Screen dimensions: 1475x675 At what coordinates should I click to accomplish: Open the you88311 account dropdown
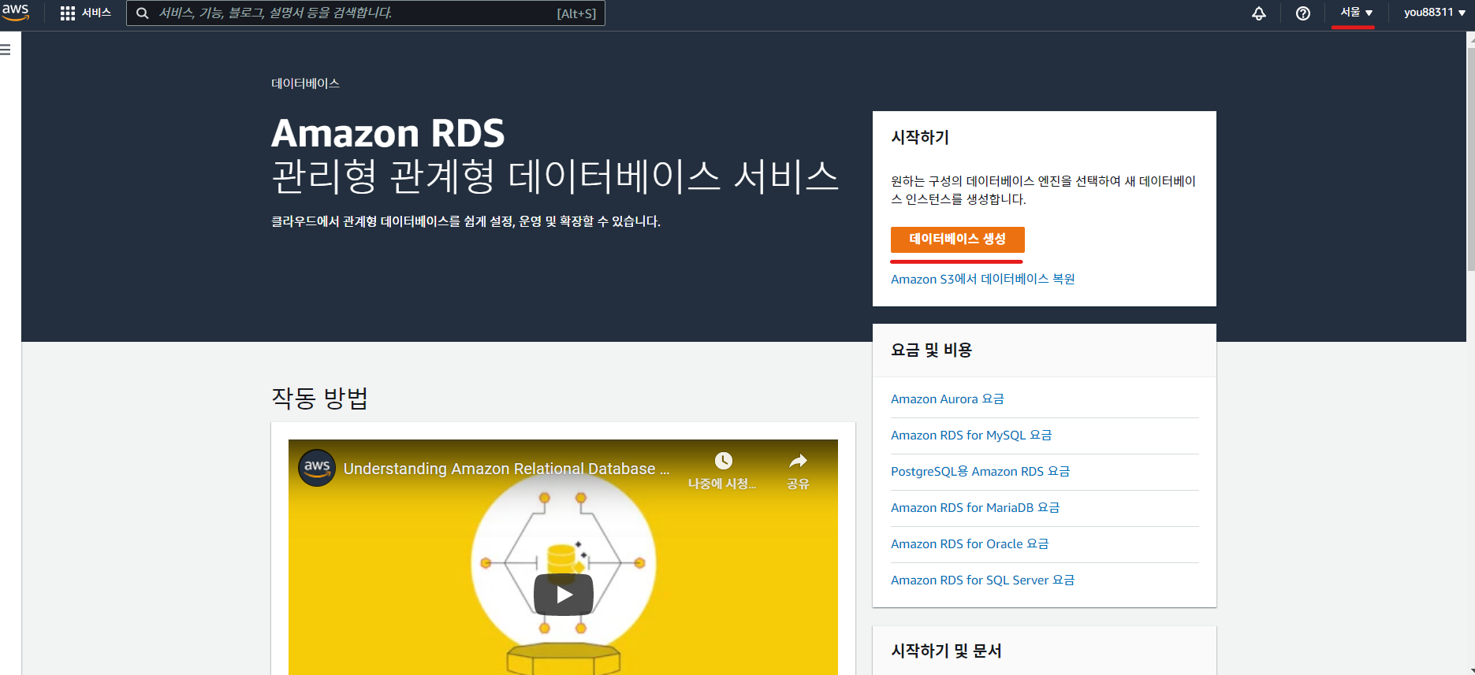pos(1434,13)
